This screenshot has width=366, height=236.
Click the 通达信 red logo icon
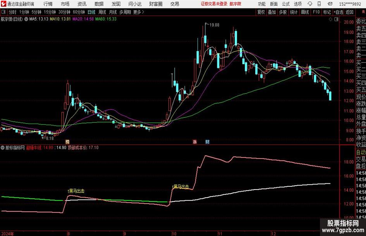[3, 4]
